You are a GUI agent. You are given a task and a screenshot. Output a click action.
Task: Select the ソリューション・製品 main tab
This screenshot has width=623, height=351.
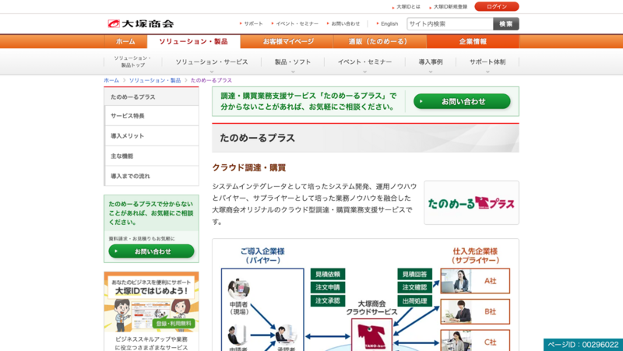tap(193, 42)
